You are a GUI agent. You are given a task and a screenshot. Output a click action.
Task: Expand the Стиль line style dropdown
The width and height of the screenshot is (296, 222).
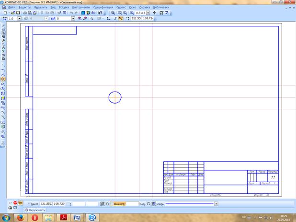coord(216,204)
